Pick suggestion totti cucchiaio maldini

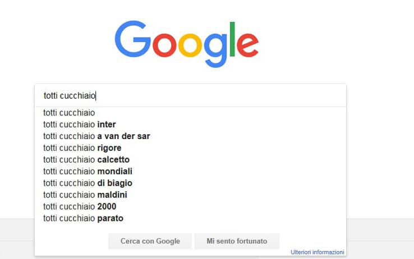190,195
